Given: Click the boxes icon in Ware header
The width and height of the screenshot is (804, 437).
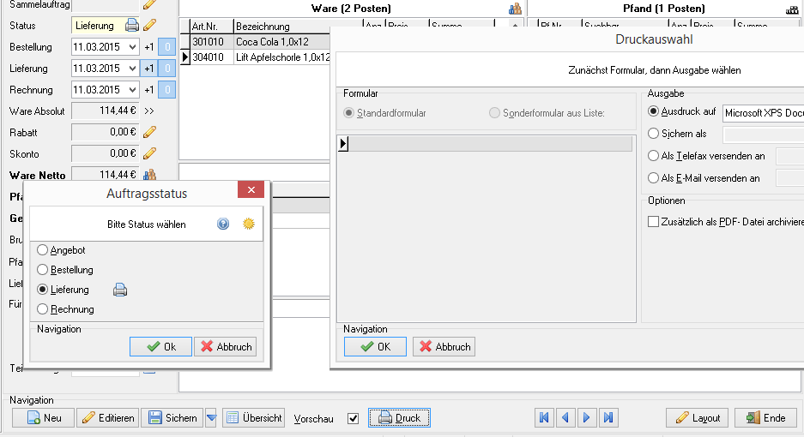Looking at the screenshot, I should tap(515, 9).
